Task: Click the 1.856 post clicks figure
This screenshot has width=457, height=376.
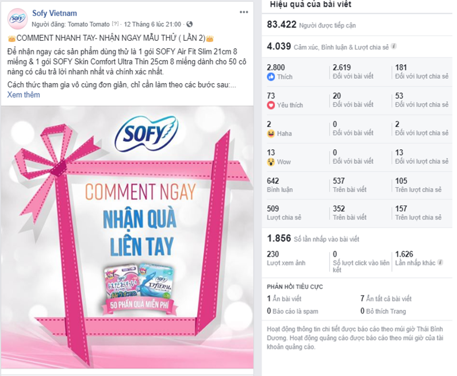Action: (279, 238)
